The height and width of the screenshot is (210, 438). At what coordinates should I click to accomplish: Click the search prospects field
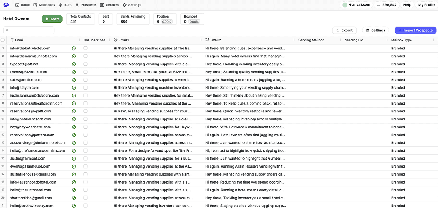[x=29, y=30]
